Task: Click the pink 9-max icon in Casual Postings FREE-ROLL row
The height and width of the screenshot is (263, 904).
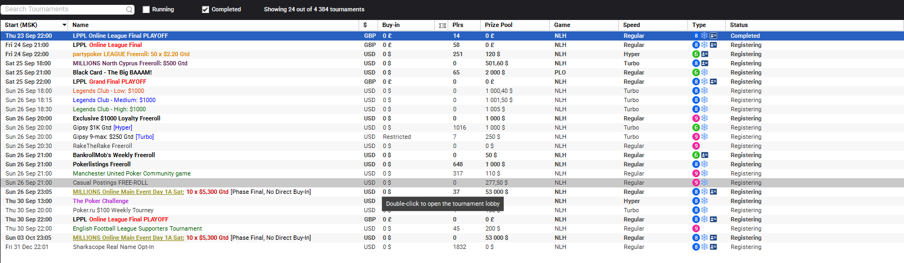Action: pos(696,183)
